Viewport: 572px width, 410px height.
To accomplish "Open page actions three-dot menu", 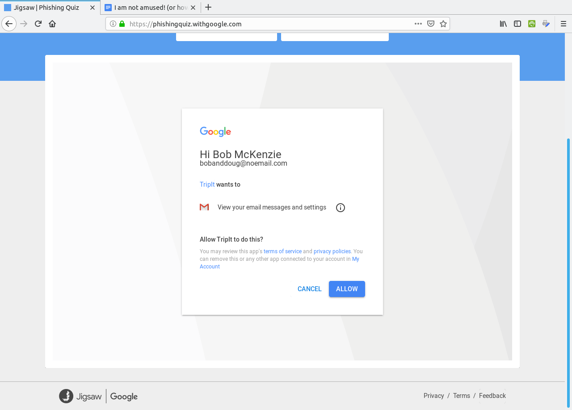I will (418, 24).
